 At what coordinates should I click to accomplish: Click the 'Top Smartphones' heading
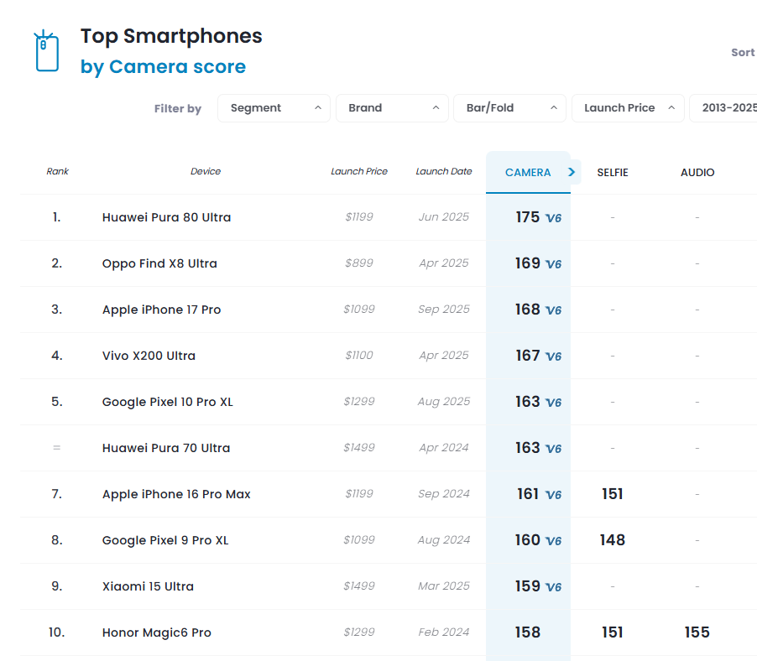click(x=171, y=36)
